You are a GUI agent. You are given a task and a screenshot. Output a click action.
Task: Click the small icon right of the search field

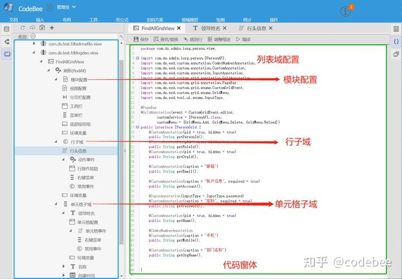[121, 36]
